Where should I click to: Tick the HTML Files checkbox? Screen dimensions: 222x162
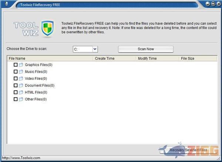click(16, 92)
